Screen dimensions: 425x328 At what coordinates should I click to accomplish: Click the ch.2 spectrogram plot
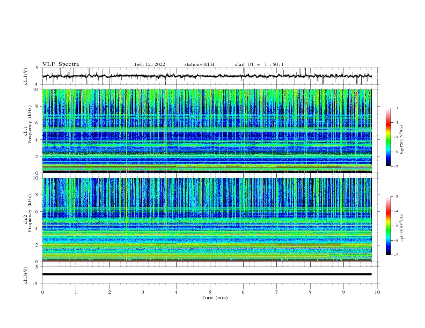coord(207,220)
